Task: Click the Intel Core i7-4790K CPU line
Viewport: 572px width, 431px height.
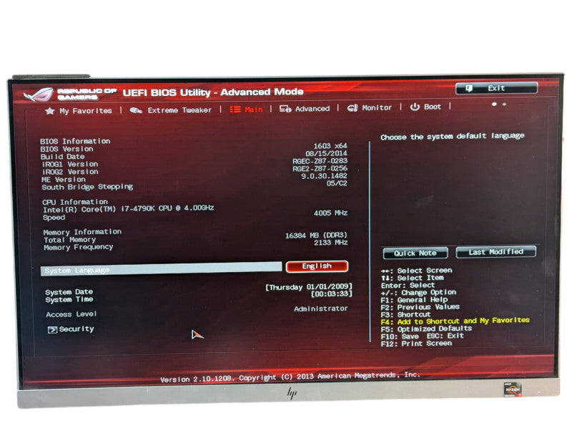Action: [x=129, y=208]
